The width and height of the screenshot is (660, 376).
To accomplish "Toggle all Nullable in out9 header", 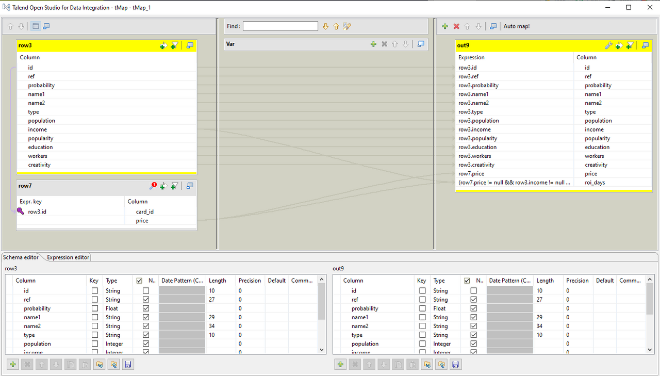I will point(467,281).
